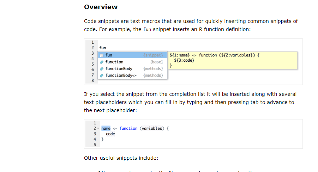Screen dimensions: 318x172
Task: Click line number 5 in second gutter
Action: (95, 145)
